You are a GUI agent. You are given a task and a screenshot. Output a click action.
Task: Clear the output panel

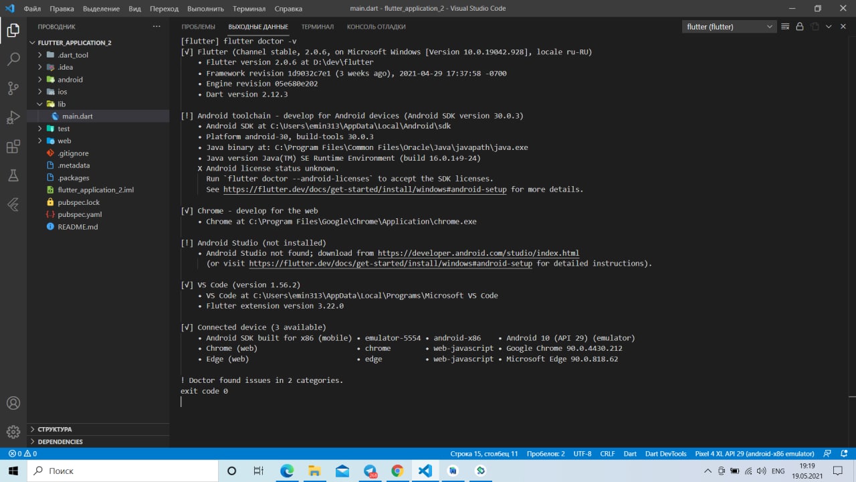pyautogui.click(x=784, y=27)
